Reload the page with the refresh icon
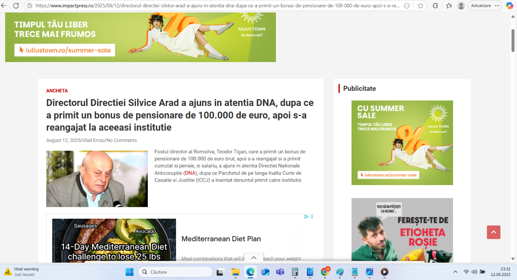The width and height of the screenshot is (517, 280). pyautogui.click(x=16, y=6)
